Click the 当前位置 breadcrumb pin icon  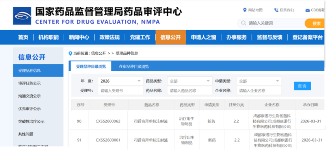tap(71, 53)
